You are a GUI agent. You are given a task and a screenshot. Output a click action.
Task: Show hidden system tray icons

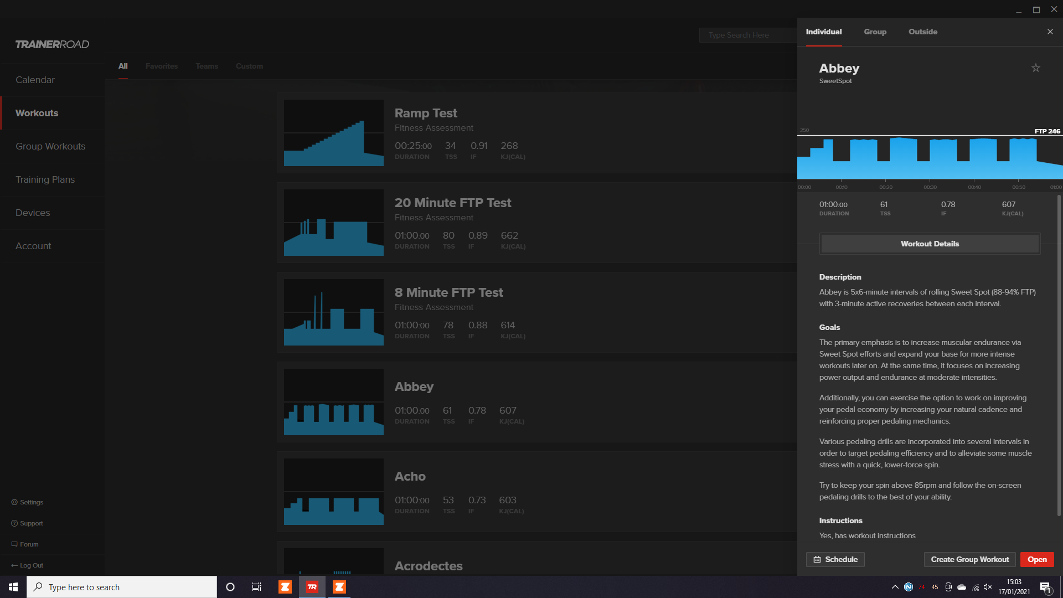click(895, 587)
